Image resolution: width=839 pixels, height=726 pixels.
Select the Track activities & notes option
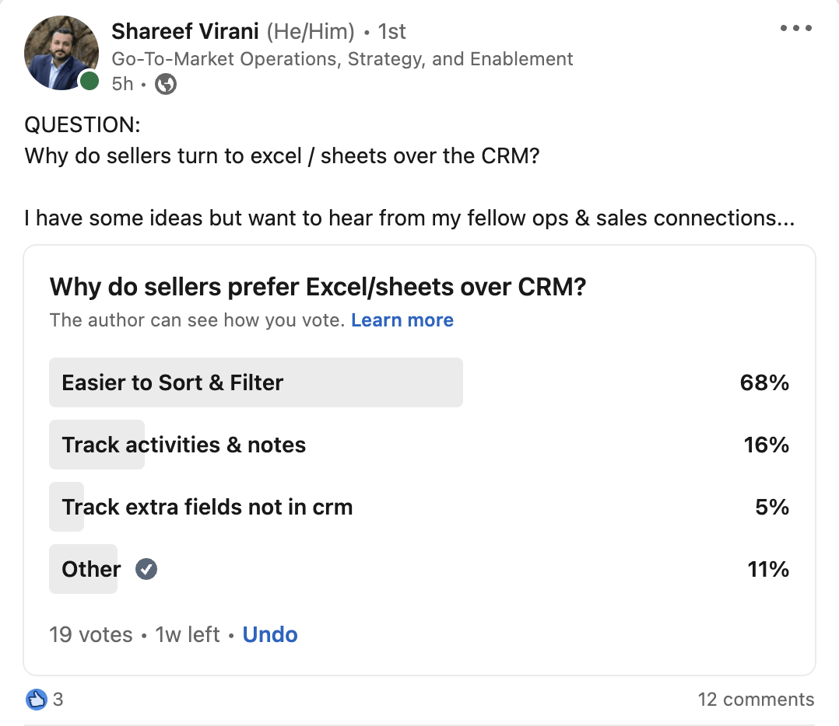184,445
